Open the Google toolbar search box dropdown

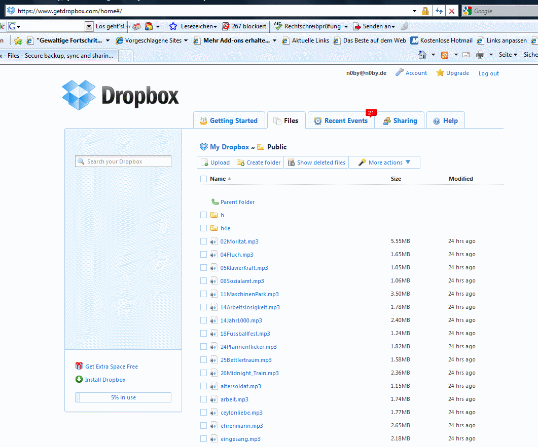tap(89, 26)
